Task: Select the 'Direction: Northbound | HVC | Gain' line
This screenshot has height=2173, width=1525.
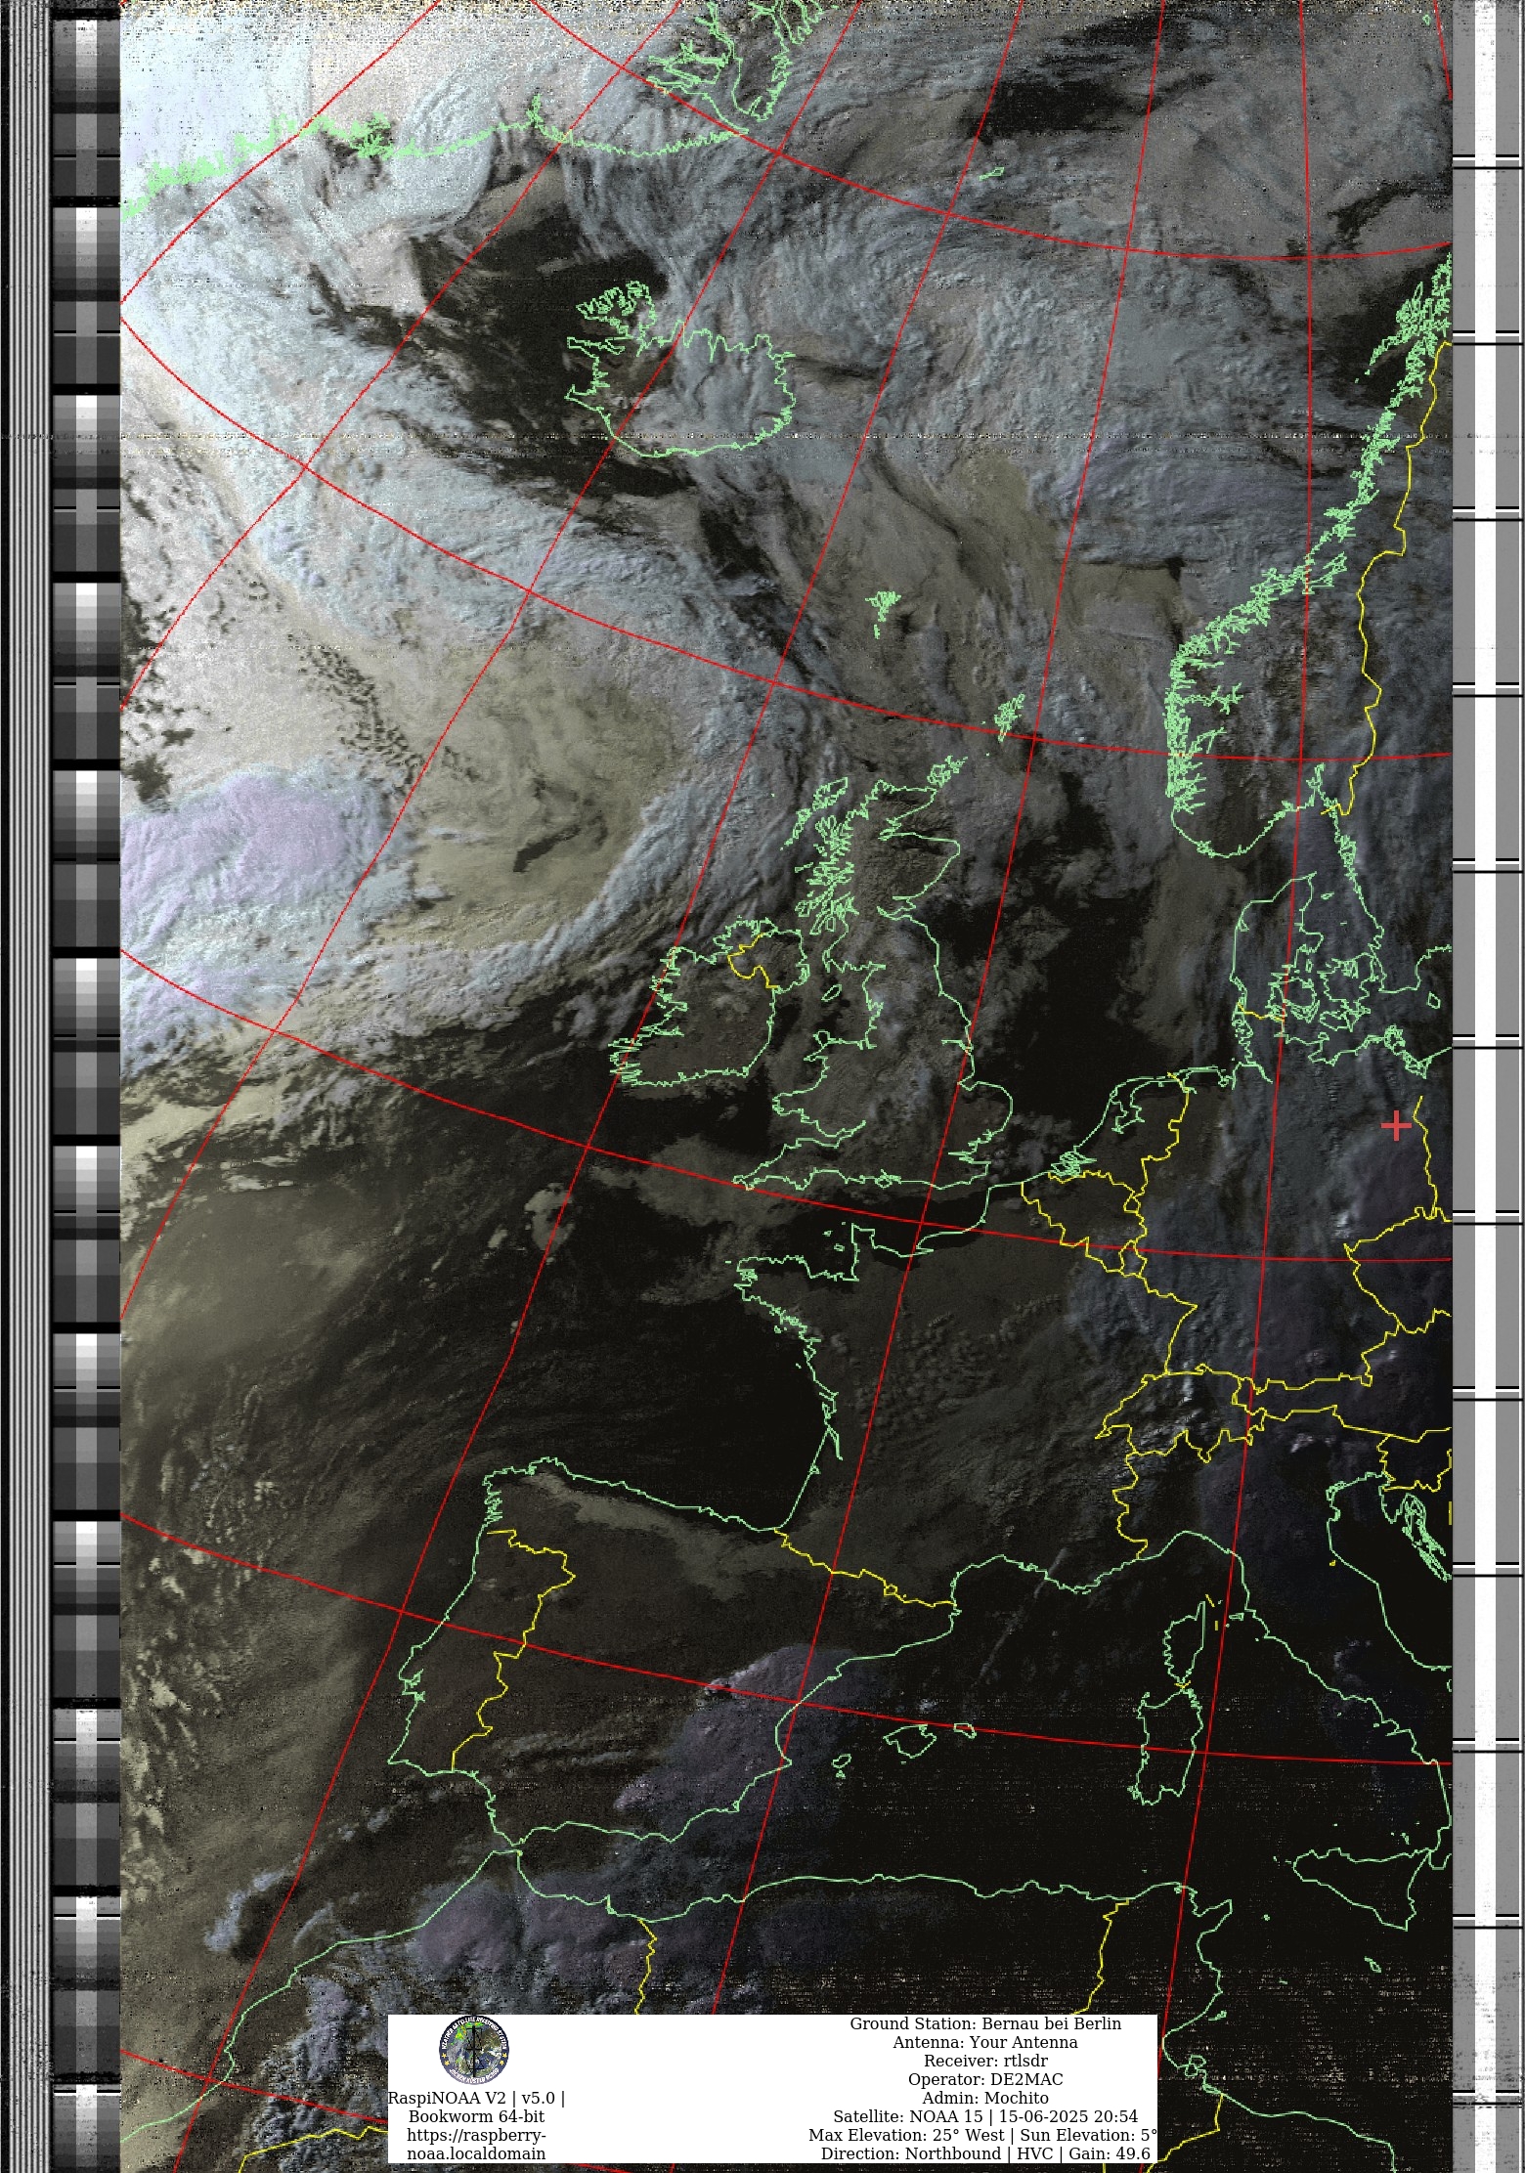Action: (985, 2153)
